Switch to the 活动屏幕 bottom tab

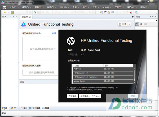tap(35, 108)
